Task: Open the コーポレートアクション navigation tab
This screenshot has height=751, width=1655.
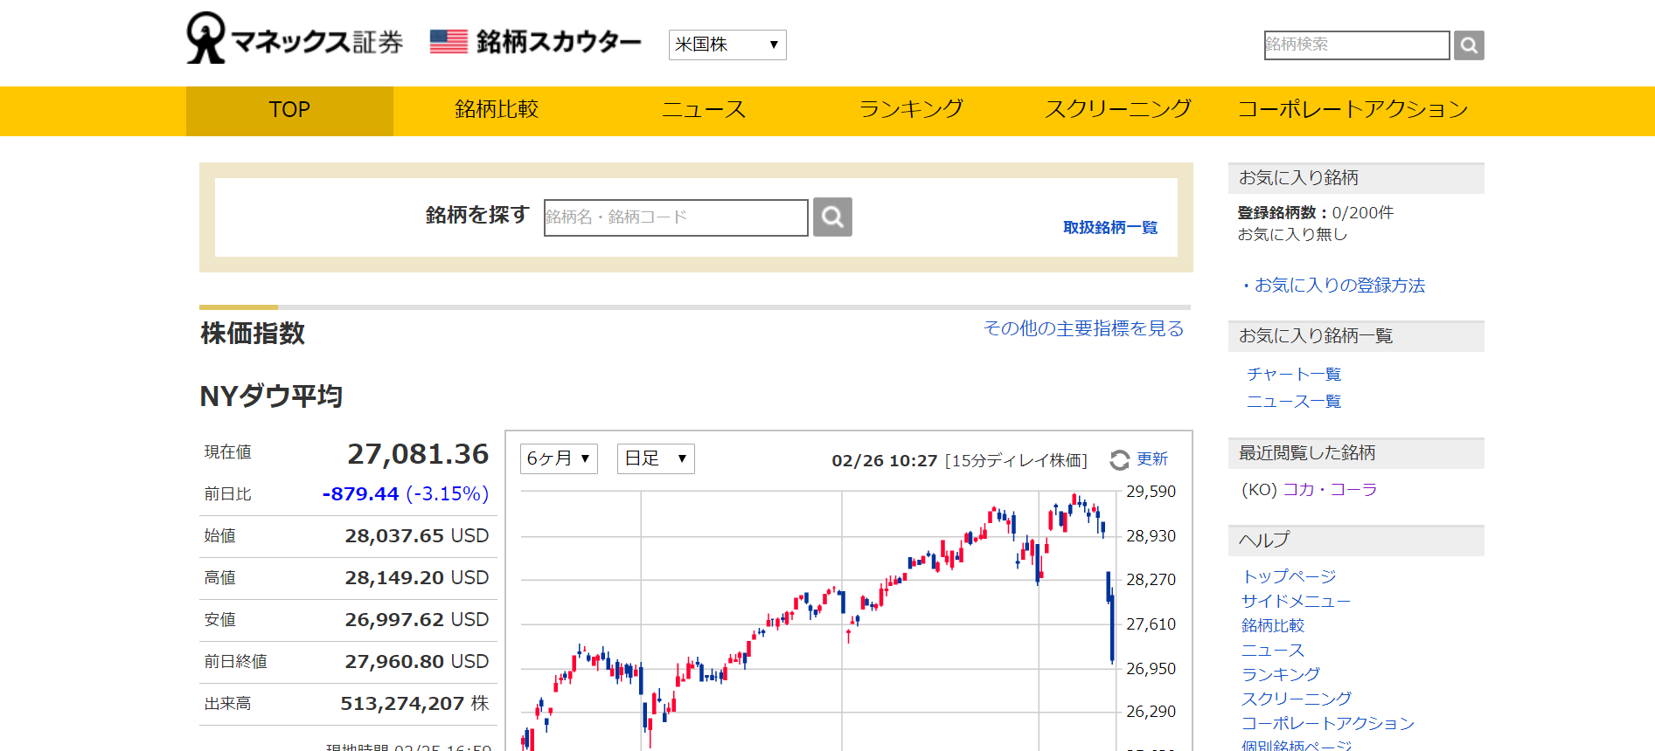Action: (x=1353, y=110)
